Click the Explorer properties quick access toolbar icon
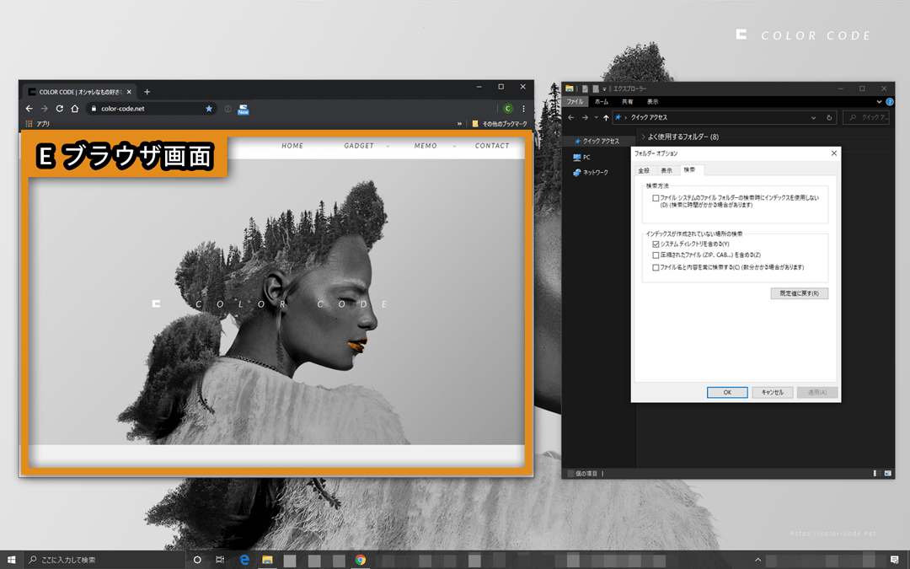 pyautogui.click(x=585, y=89)
